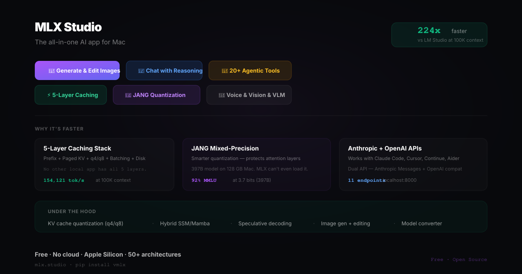Click 'The all-in-one AI app for Mac' subtitle

80,42
